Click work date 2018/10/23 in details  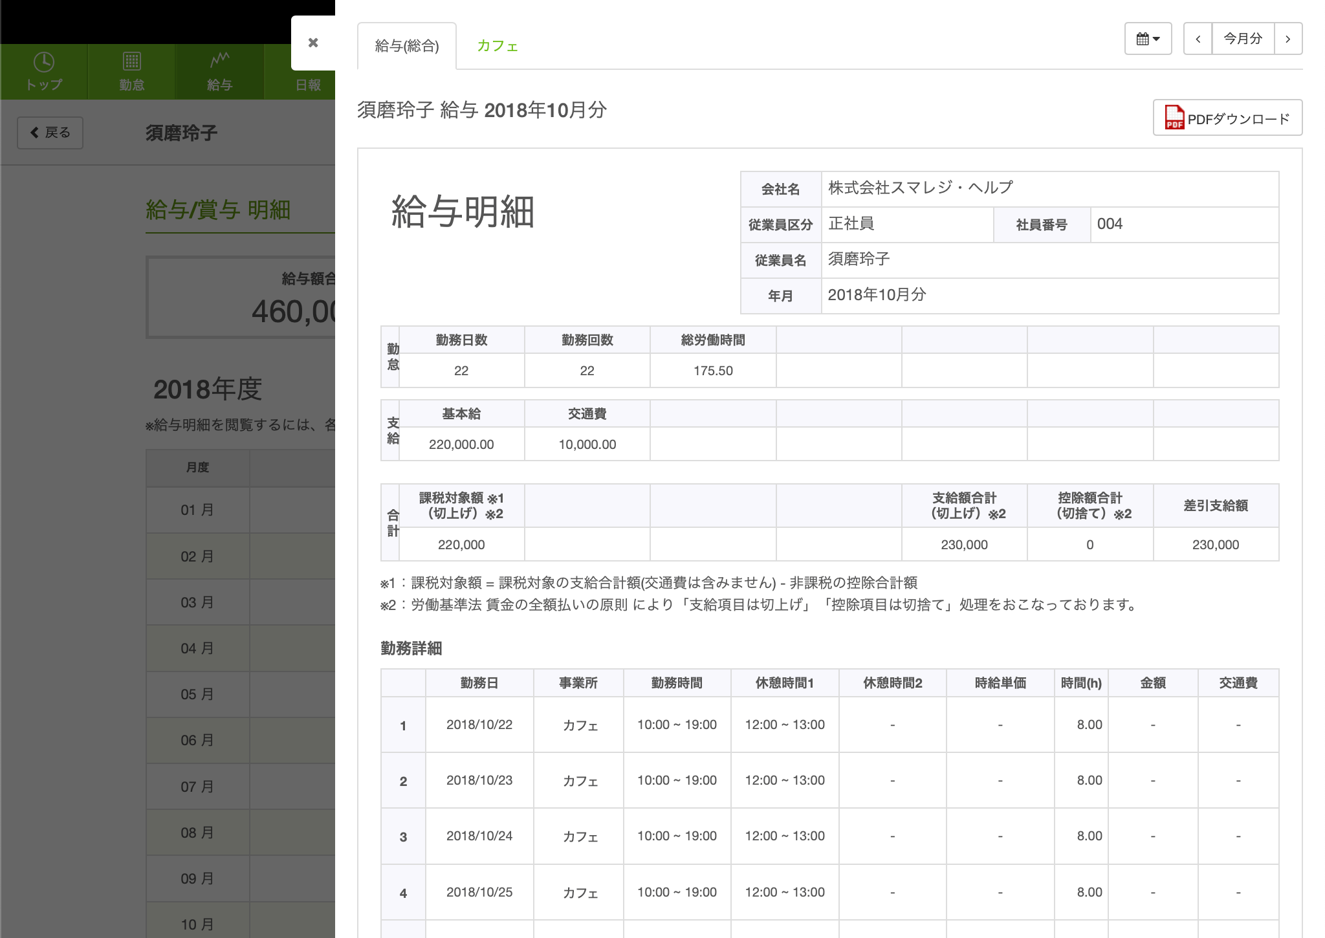point(479,780)
